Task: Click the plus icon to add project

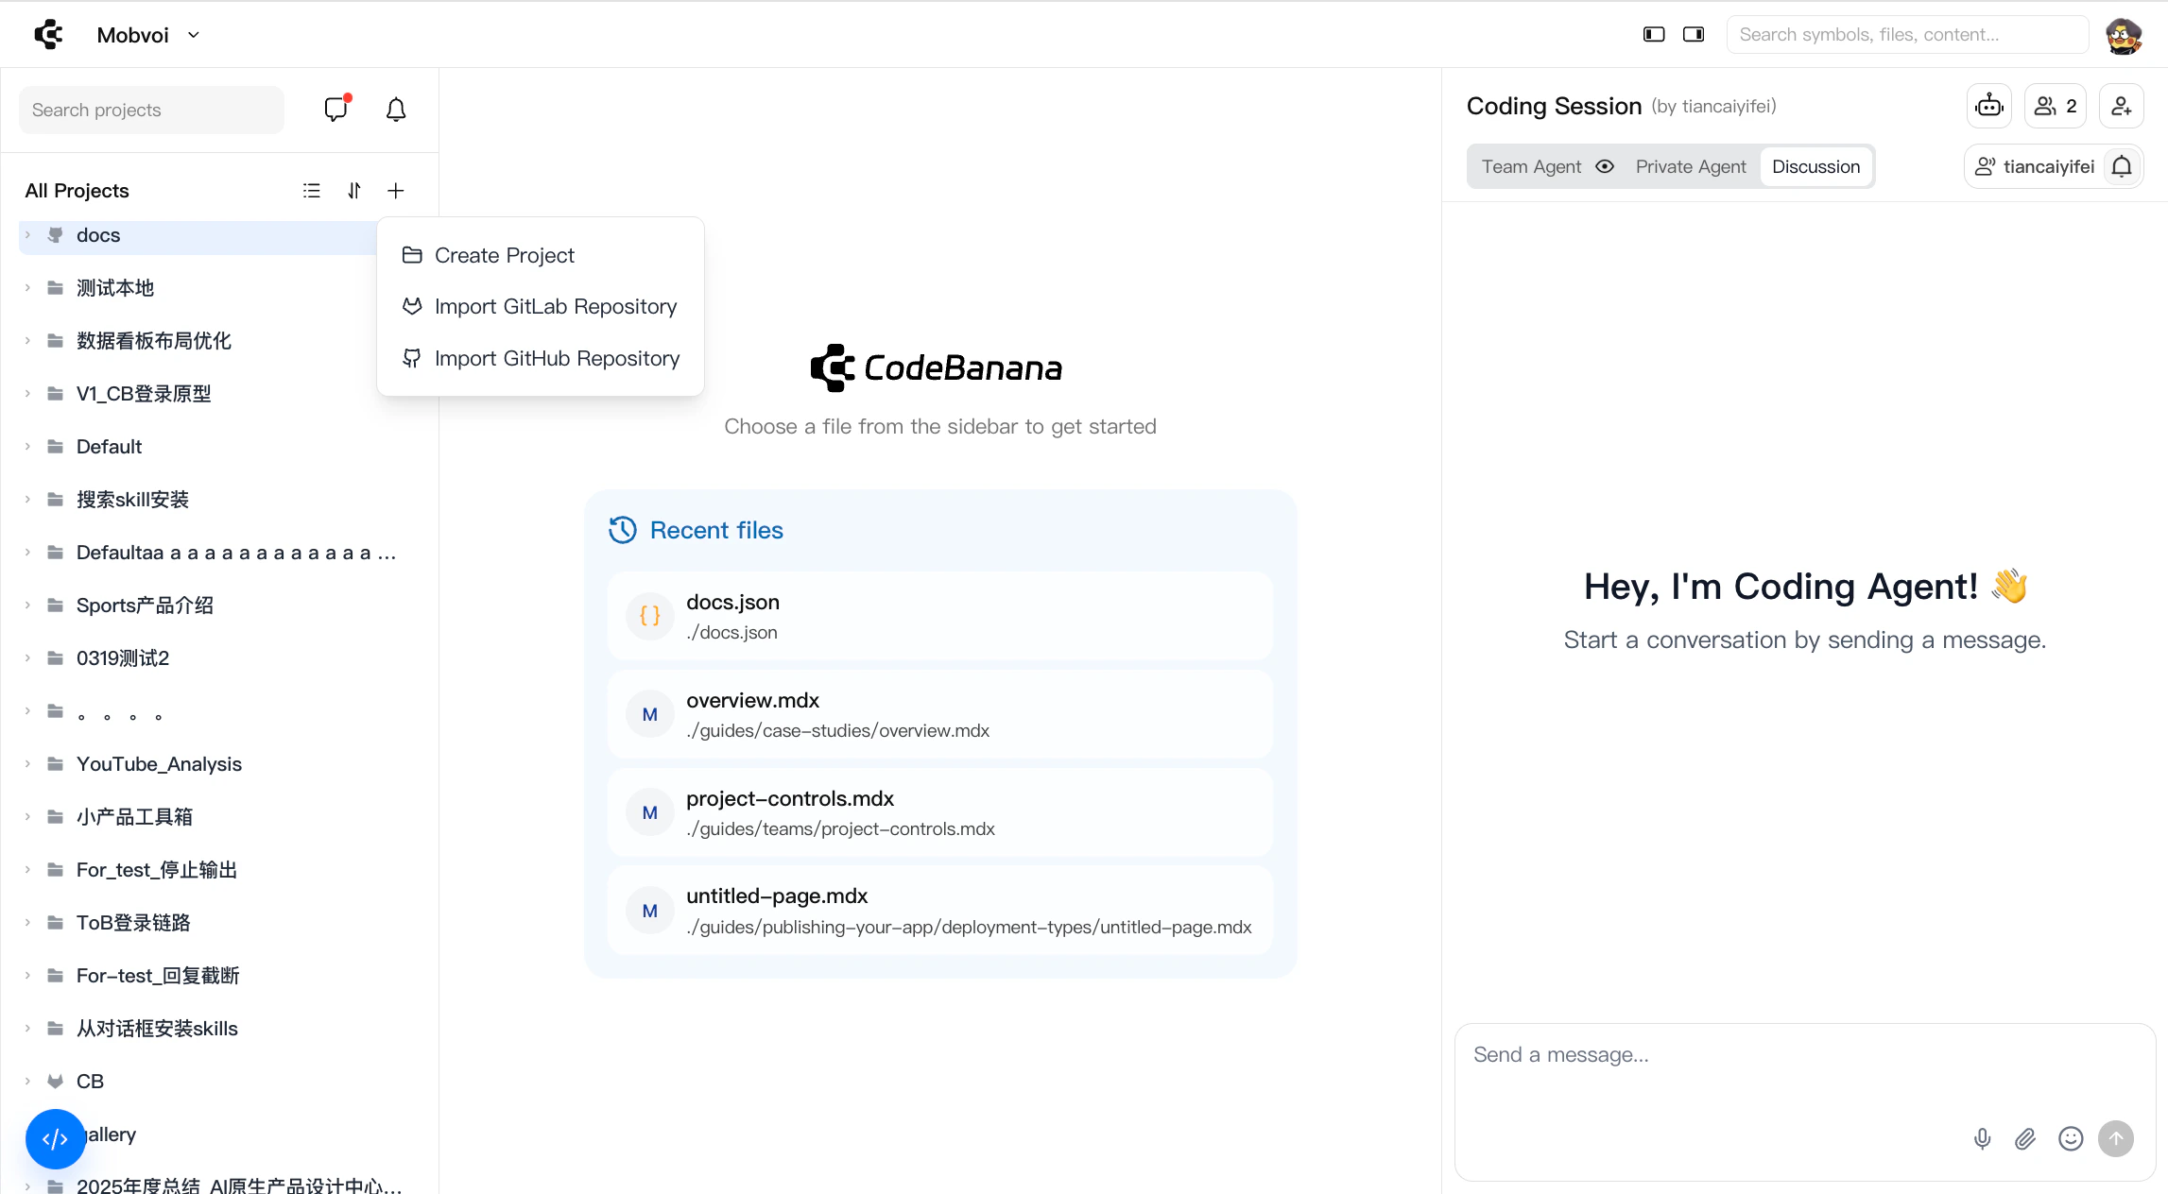Action: tap(396, 191)
